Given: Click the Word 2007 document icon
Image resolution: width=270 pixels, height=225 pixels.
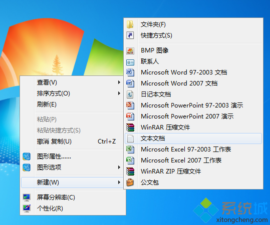Looking at the screenshot, I should click(x=130, y=83).
